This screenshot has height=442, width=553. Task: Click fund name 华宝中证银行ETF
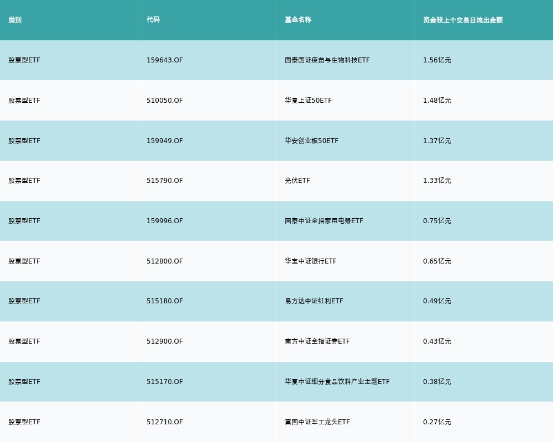311,261
